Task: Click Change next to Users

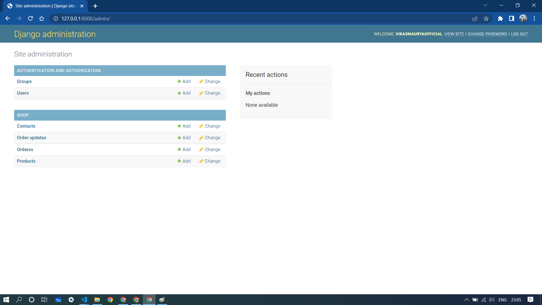Action: tap(210, 93)
